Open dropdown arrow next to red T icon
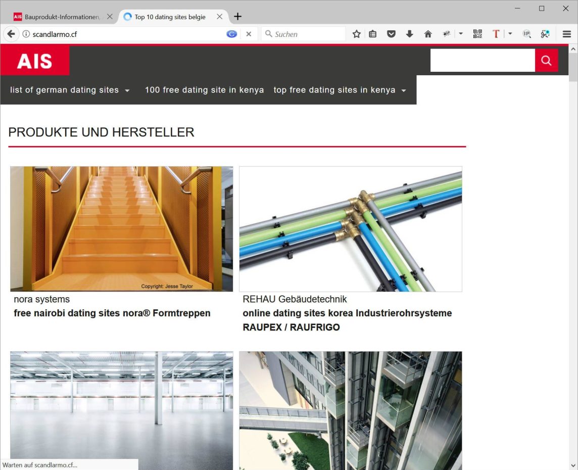 [510, 34]
